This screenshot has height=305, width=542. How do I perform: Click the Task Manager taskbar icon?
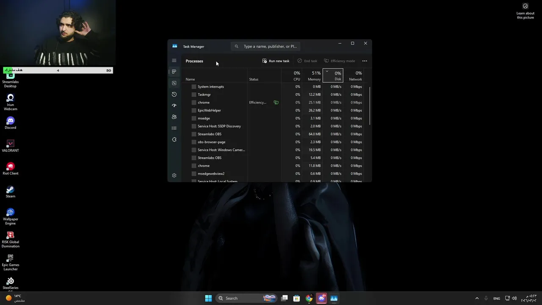click(334, 298)
